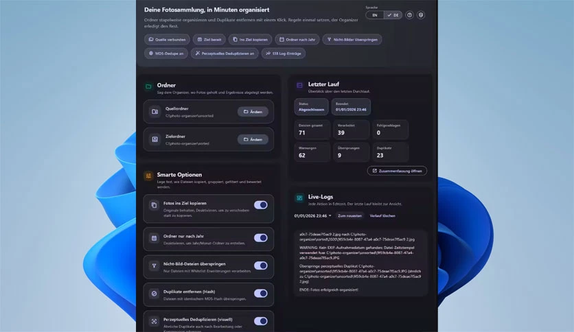The image size is (574, 332).
Task: Click the filter icon of 'Nicht-Bild-Dateien überspringen'
Action: tap(154, 266)
